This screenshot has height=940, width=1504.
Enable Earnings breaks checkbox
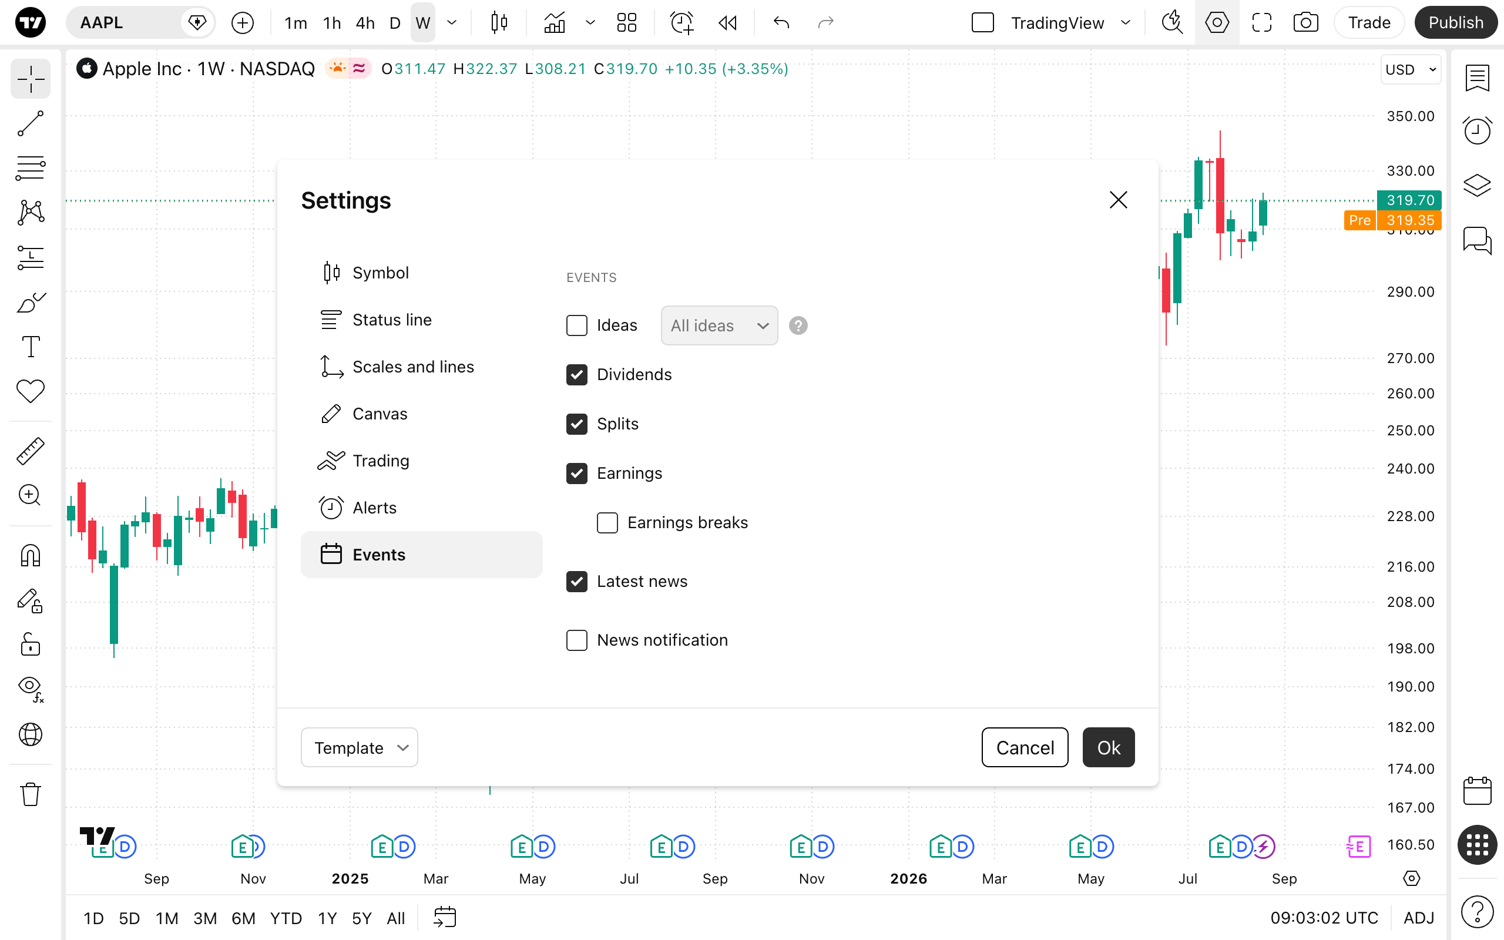(x=607, y=522)
